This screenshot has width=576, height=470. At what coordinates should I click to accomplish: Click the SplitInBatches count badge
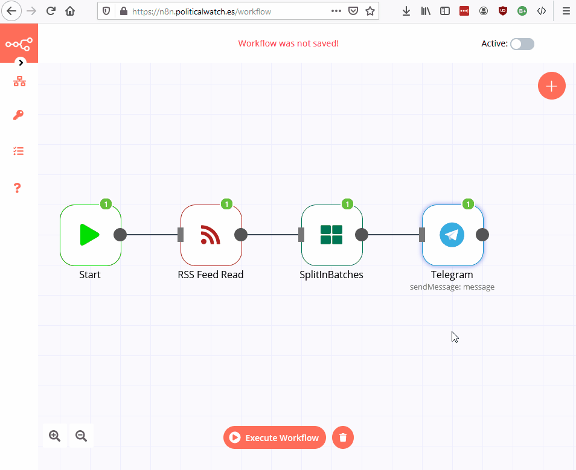click(x=348, y=204)
